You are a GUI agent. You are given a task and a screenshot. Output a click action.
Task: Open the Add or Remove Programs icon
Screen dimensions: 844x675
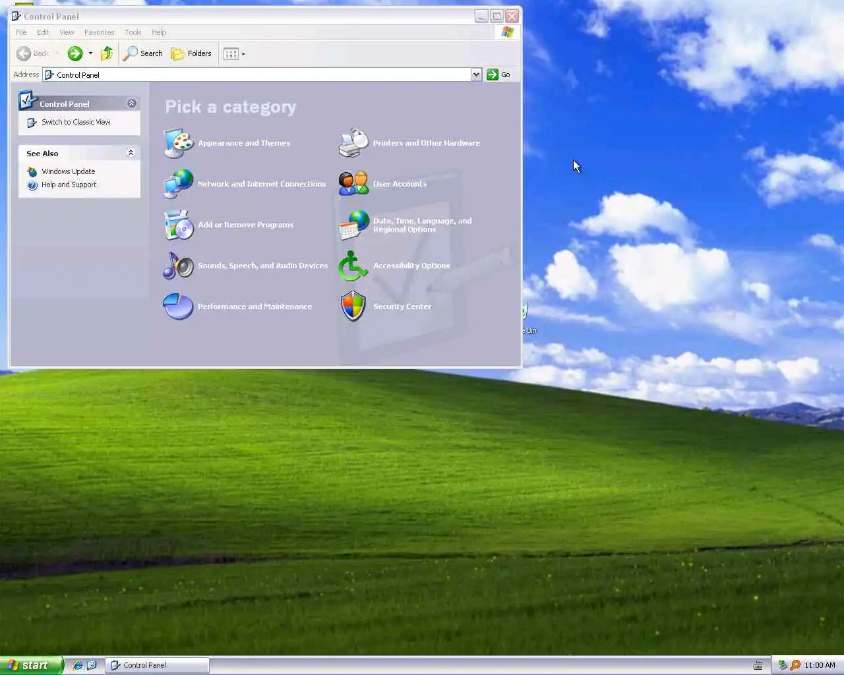178,225
